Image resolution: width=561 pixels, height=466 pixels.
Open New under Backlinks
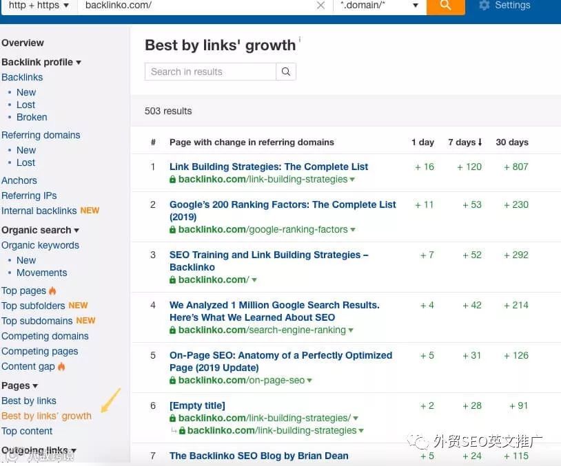click(26, 92)
